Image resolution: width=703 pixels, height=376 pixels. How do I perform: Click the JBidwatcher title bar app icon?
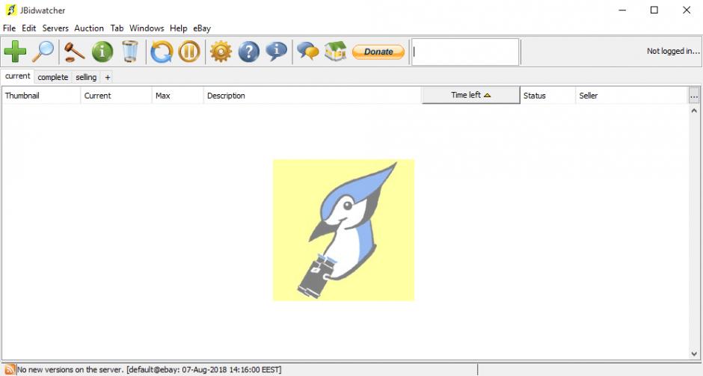point(11,10)
